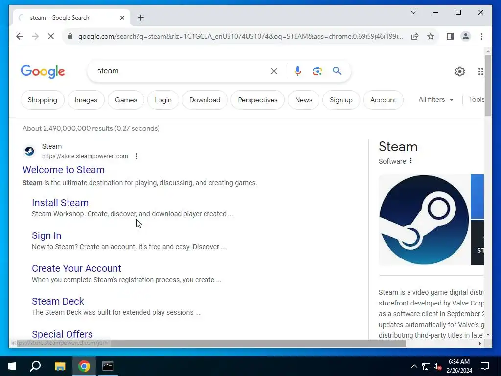Open the Install Steam sitelink
501x376 pixels.
(60, 203)
